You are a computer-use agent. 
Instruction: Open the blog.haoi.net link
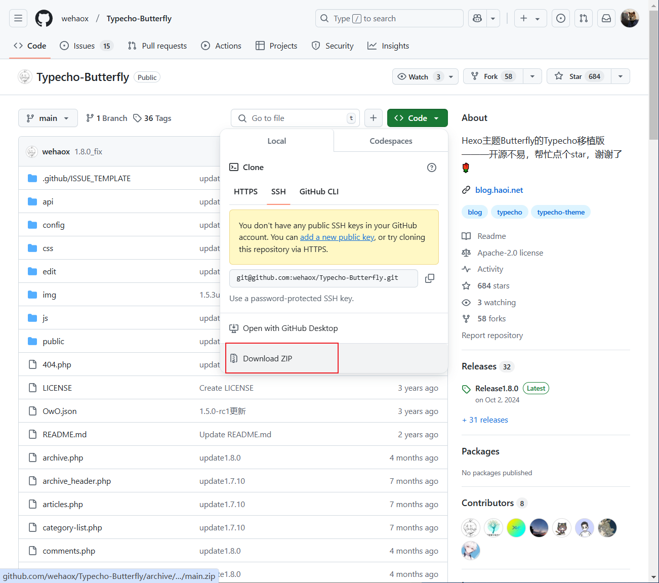coord(499,190)
